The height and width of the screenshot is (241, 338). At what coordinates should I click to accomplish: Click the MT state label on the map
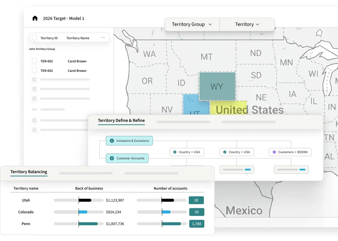207,57
